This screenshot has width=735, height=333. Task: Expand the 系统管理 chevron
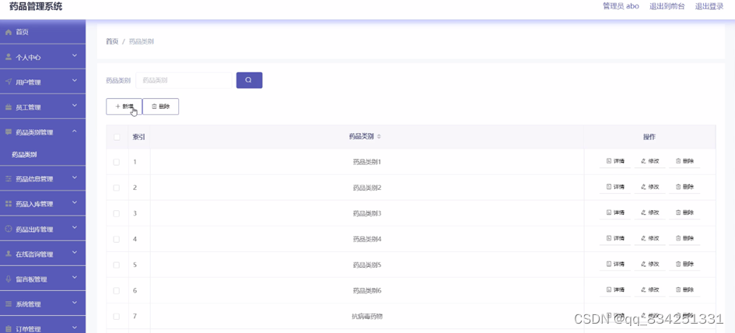pyautogui.click(x=75, y=303)
